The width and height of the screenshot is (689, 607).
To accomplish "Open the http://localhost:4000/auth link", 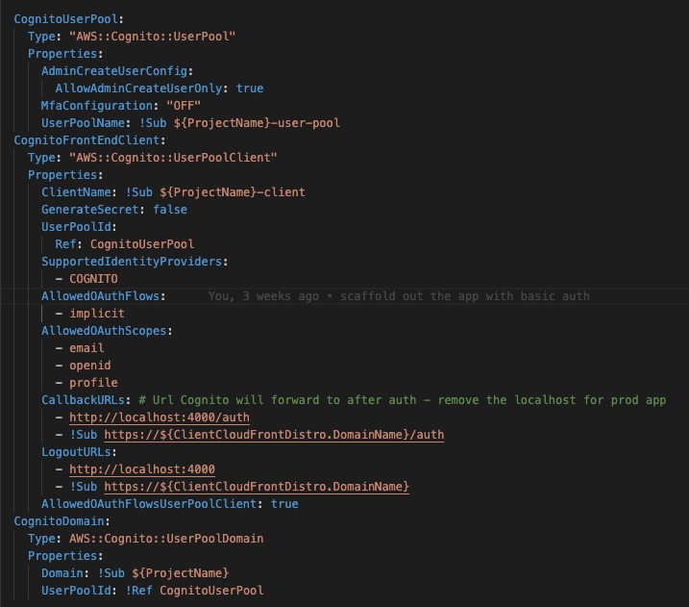I will pos(160,417).
